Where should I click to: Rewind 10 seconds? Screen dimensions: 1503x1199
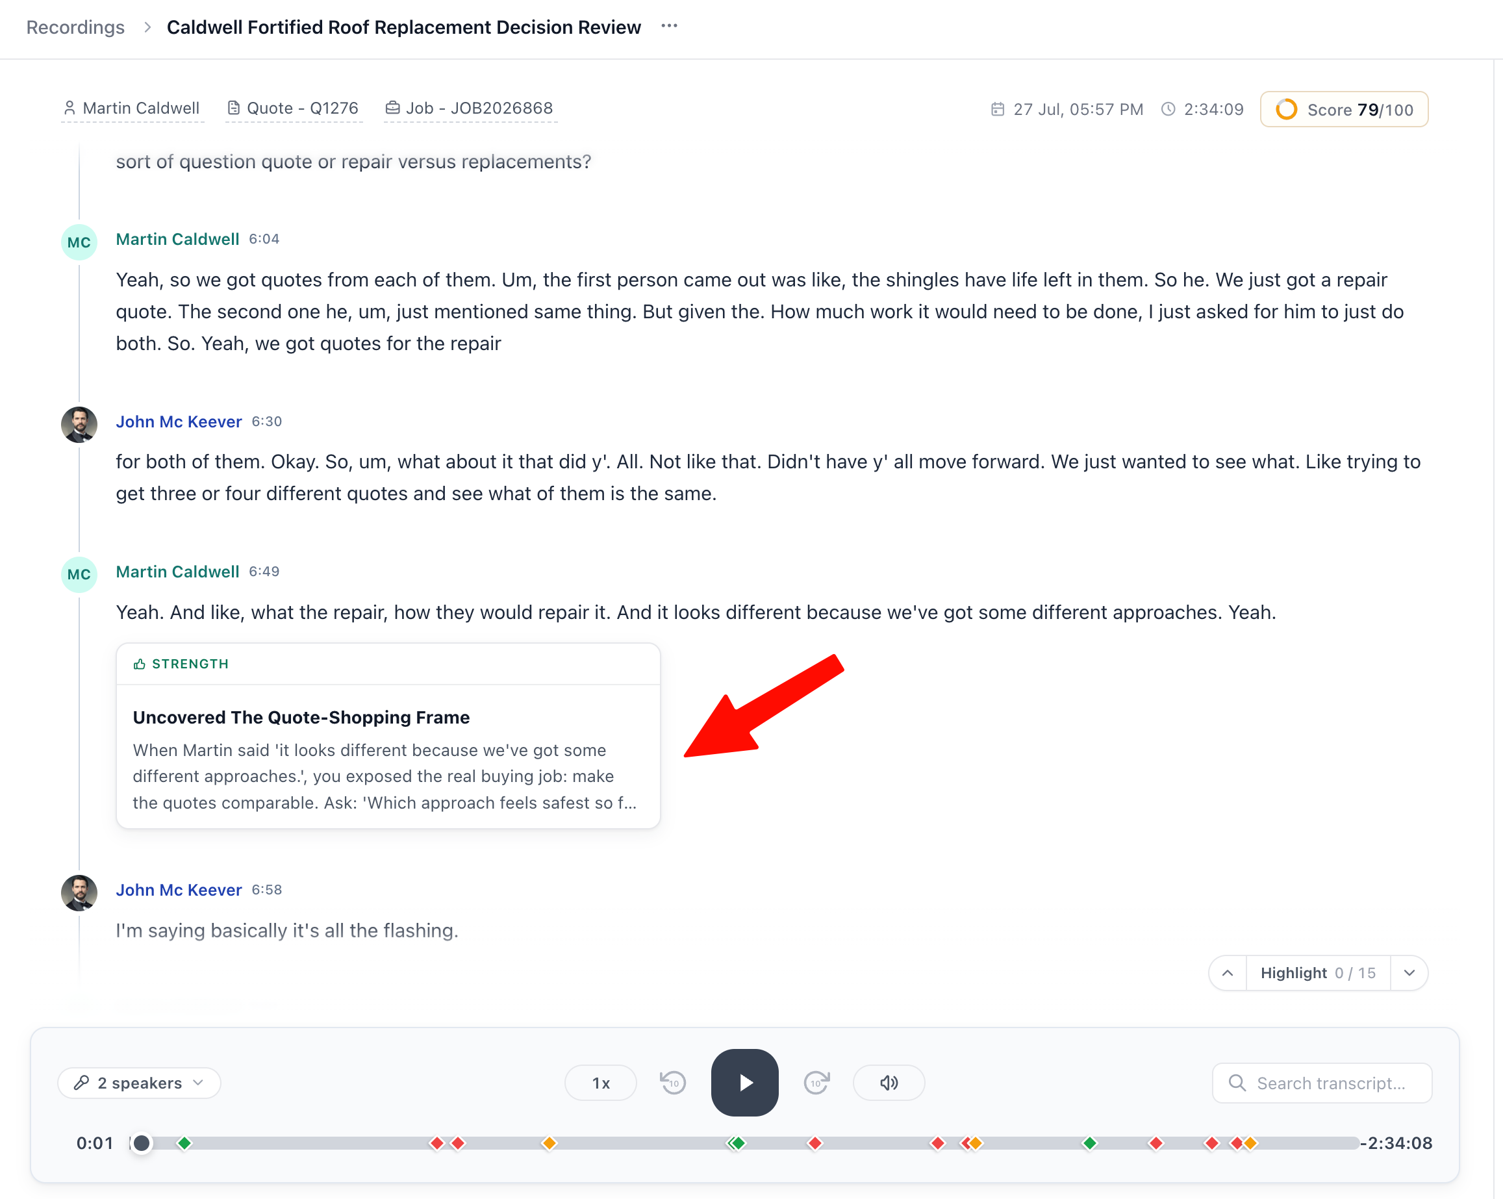673,1082
